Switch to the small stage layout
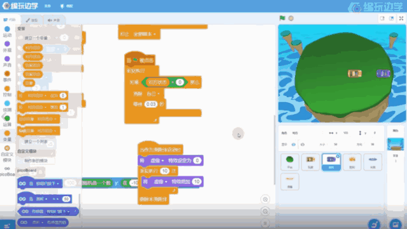 coord(382,18)
